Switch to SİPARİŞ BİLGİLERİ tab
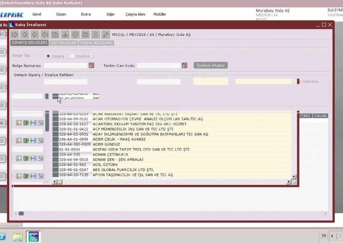This screenshot has height=243, width=343. pyautogui.click(x=30, y=43)
